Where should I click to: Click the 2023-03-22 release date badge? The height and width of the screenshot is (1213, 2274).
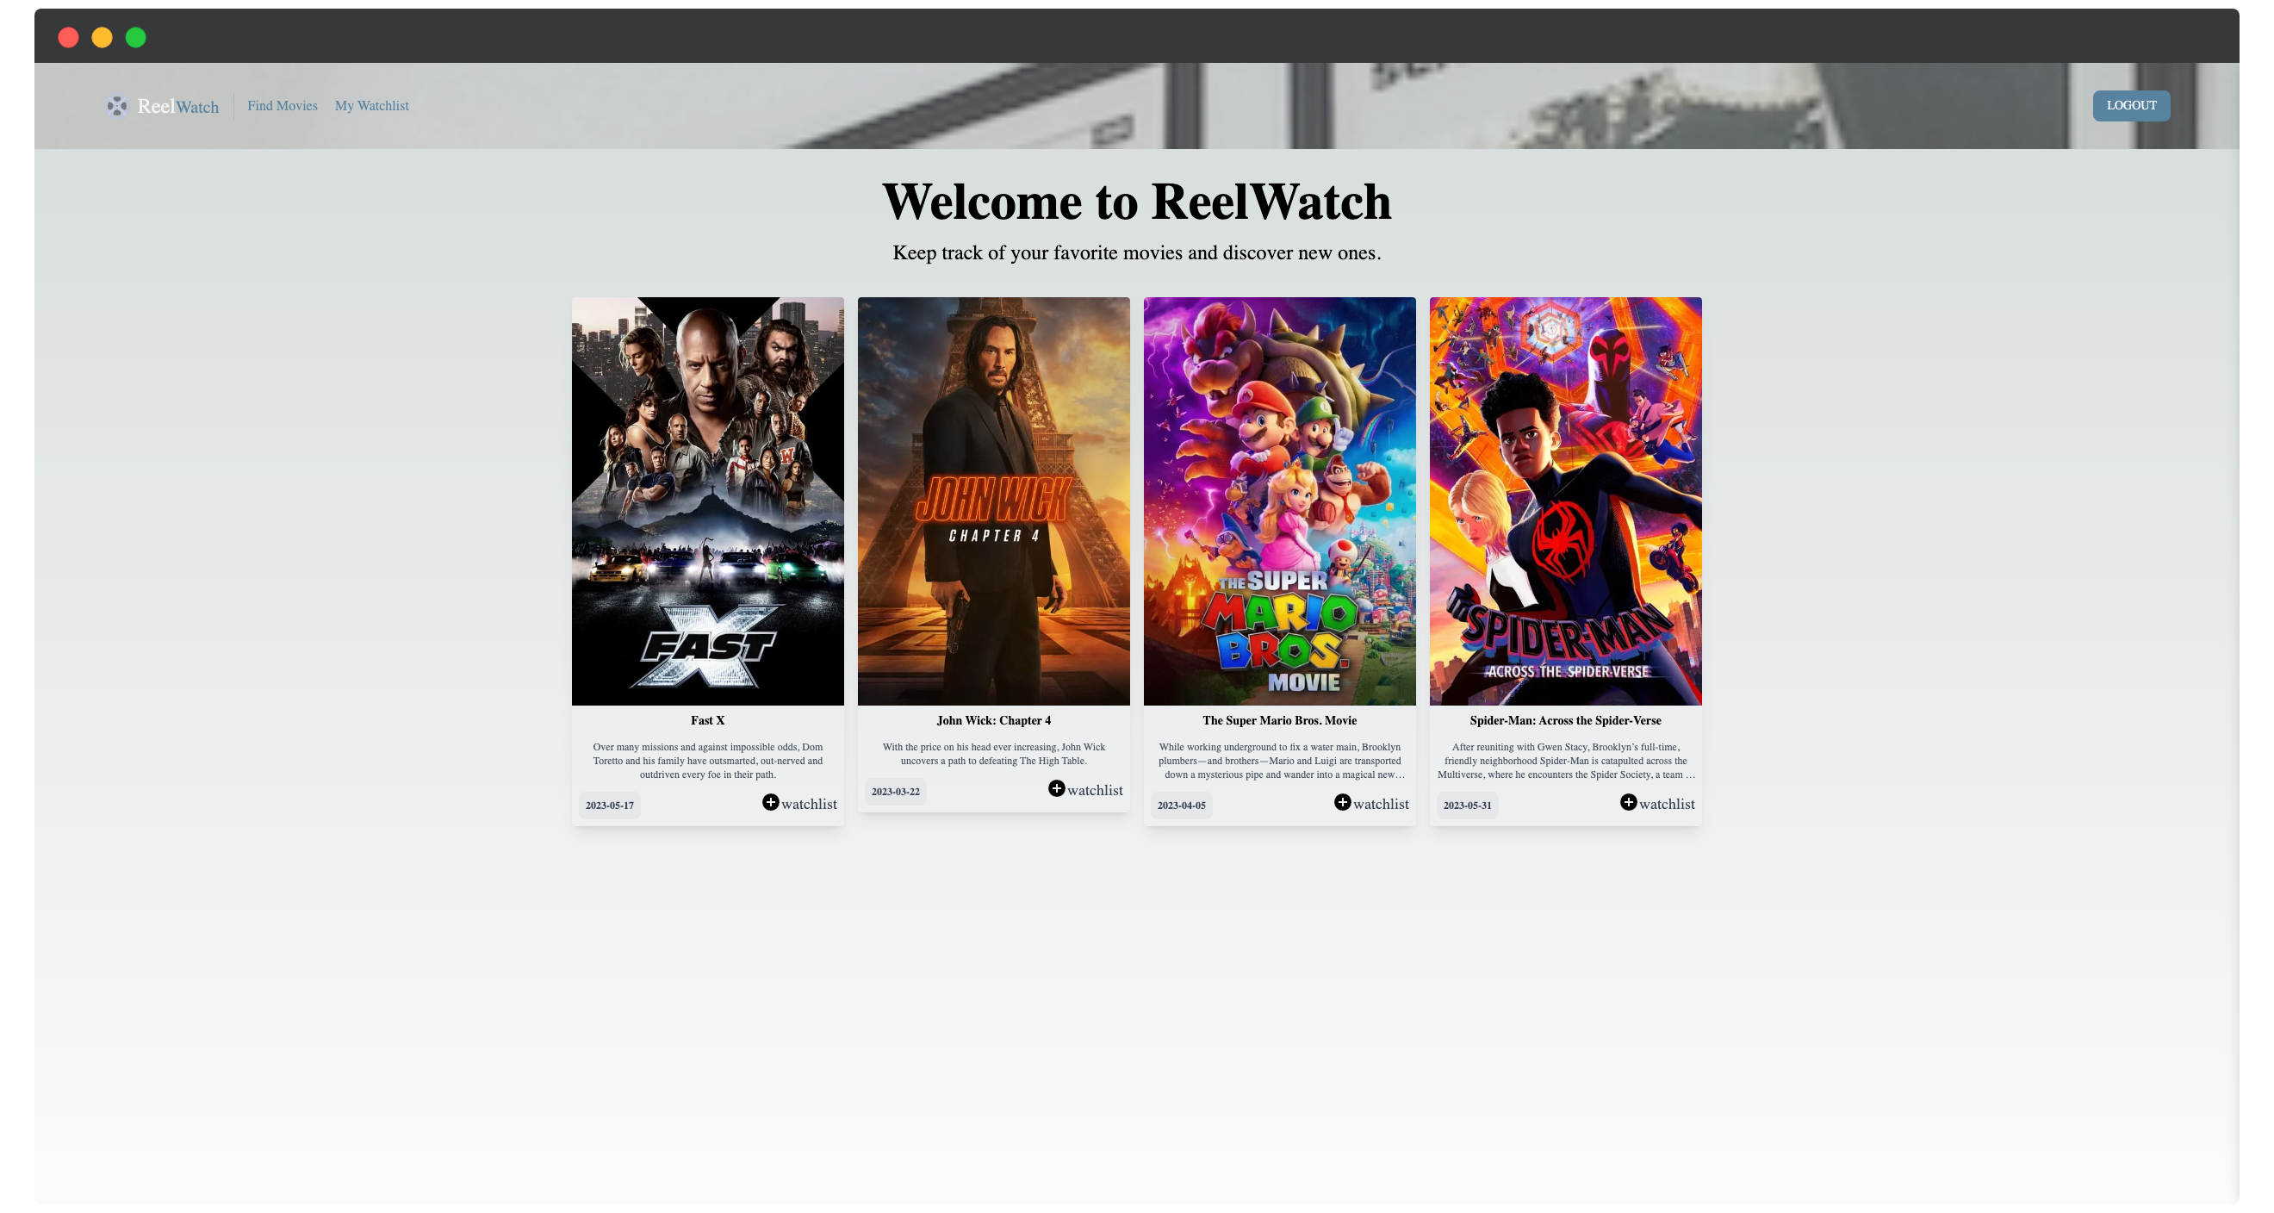(x=896, y=791)
